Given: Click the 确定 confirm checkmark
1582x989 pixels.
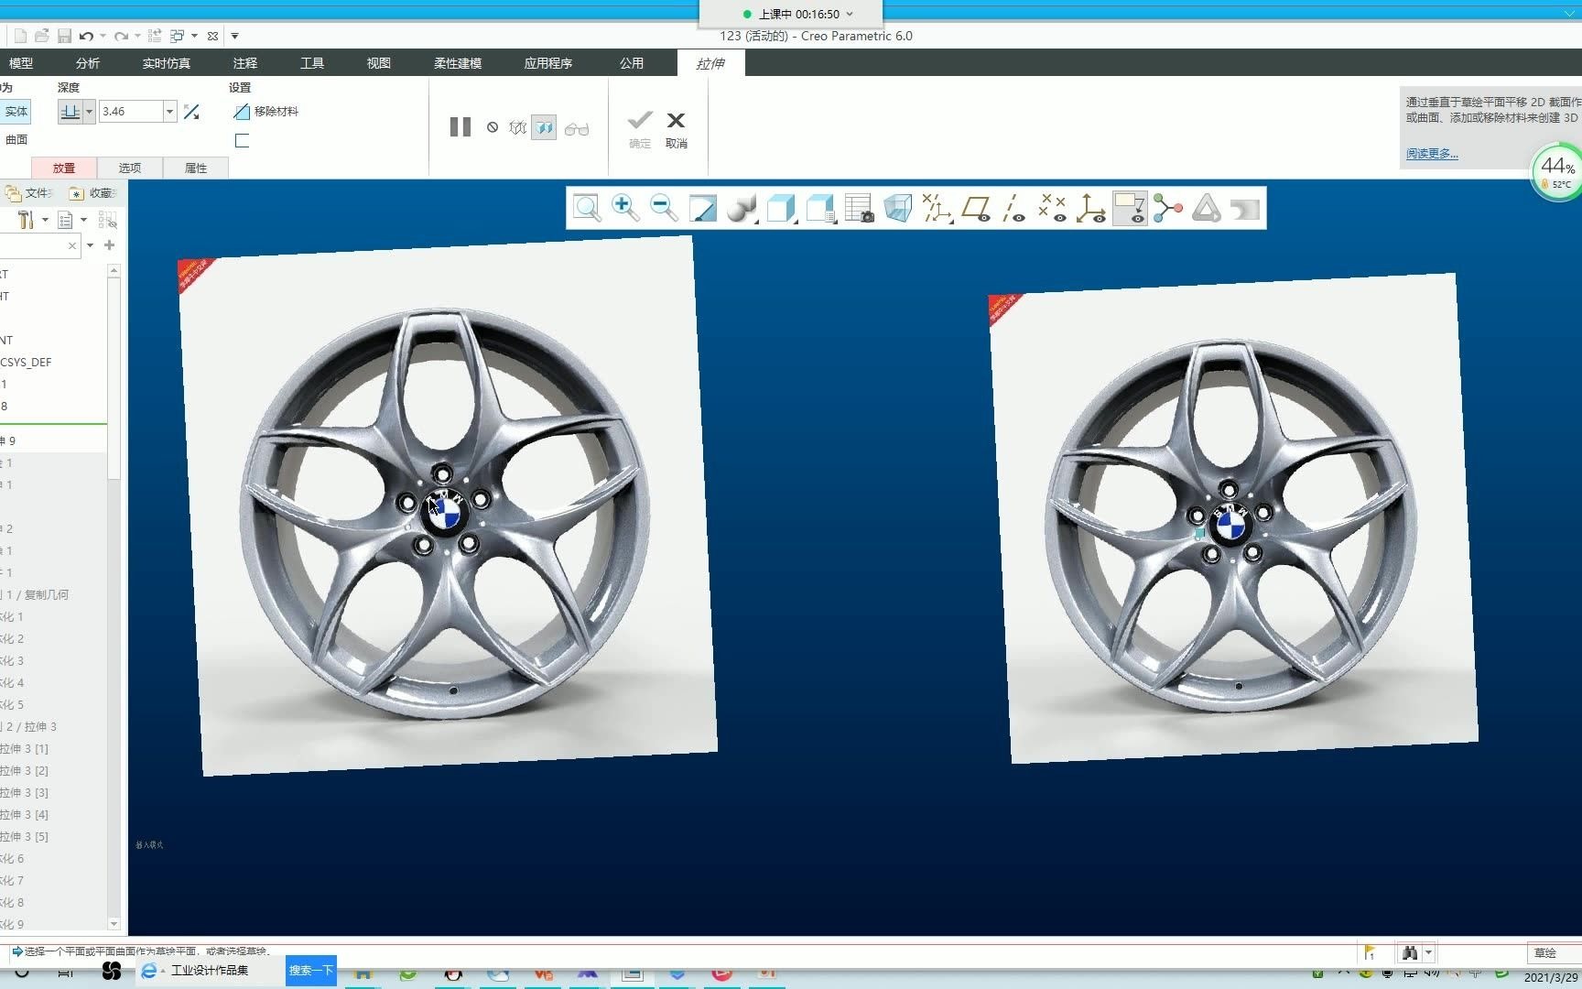Looking at the screenshot, I should pyautogui.click(x=640, y=129).
